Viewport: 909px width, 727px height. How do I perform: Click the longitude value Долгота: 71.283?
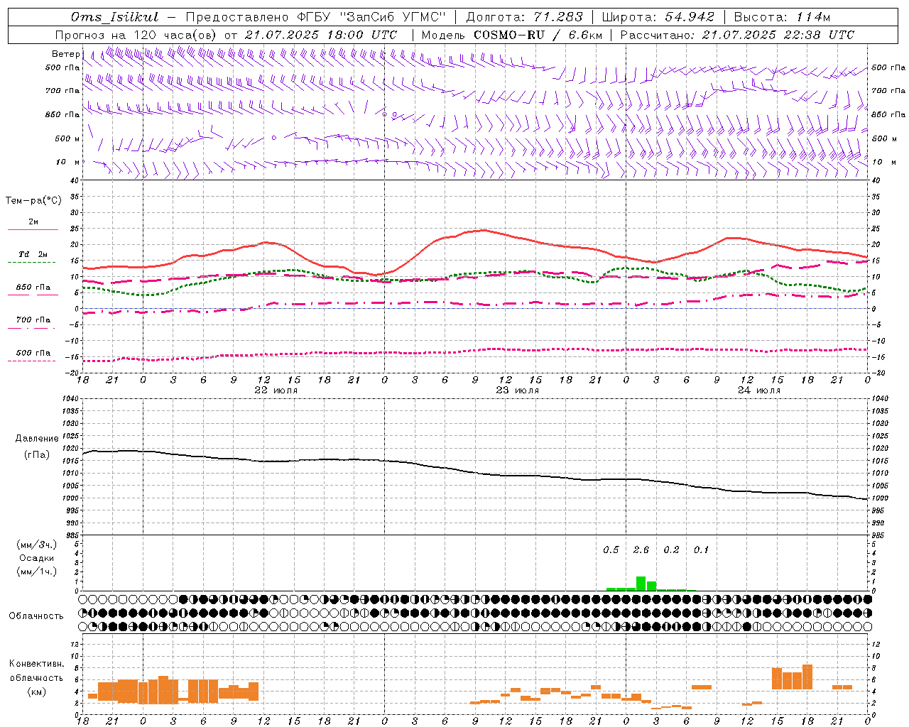click(524, 17)
